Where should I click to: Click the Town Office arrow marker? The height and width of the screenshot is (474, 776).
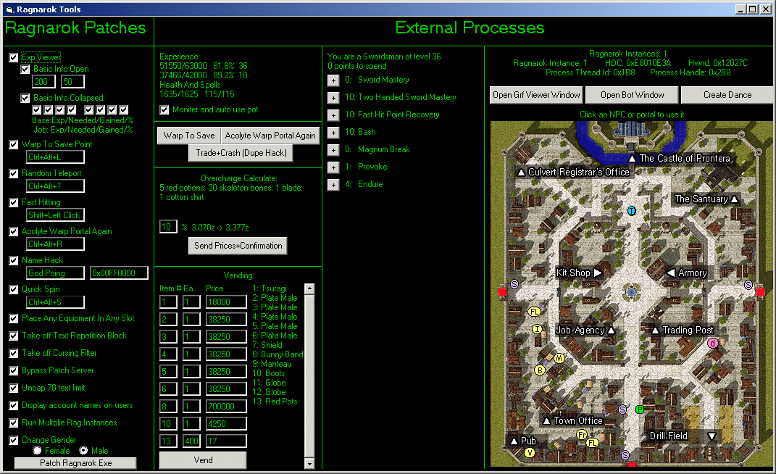click(x=547, y=421)
